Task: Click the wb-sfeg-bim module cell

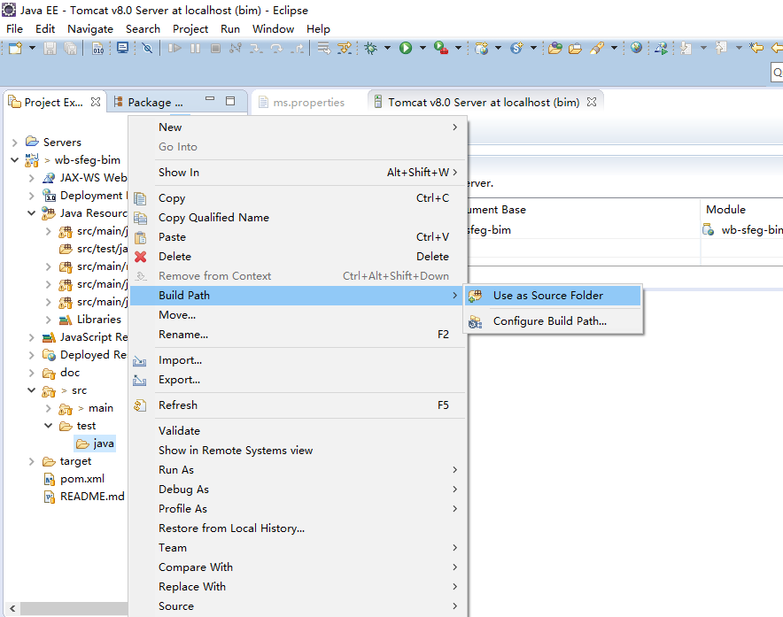Action: pyautogui.click(x=742, y=230)
